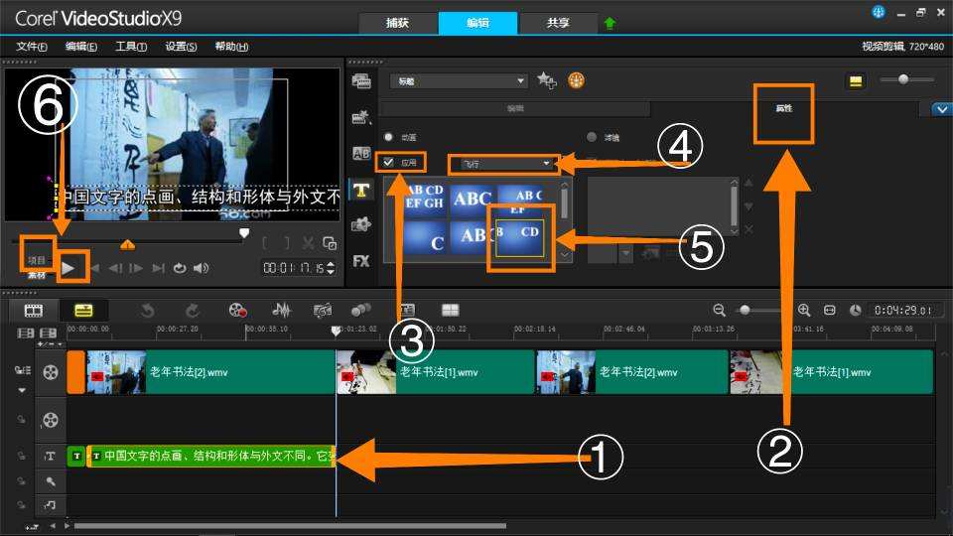The width and height of the screenshot is (953, 536).
Task: Open the sound mixer waveform icon
Action: (x=281, y=311)
